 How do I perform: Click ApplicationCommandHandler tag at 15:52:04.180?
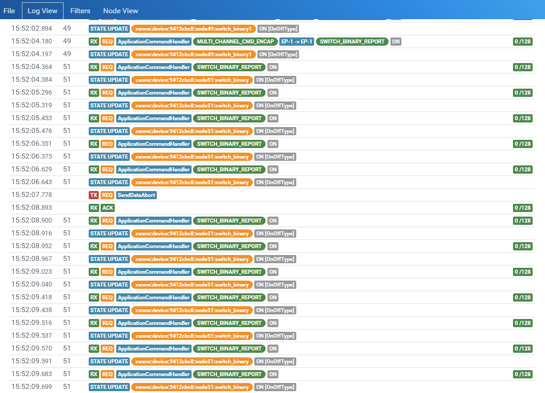(154, 41)
